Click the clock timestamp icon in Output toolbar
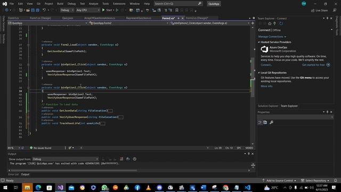This screenshot has height=192, width=341. [135, 159]
